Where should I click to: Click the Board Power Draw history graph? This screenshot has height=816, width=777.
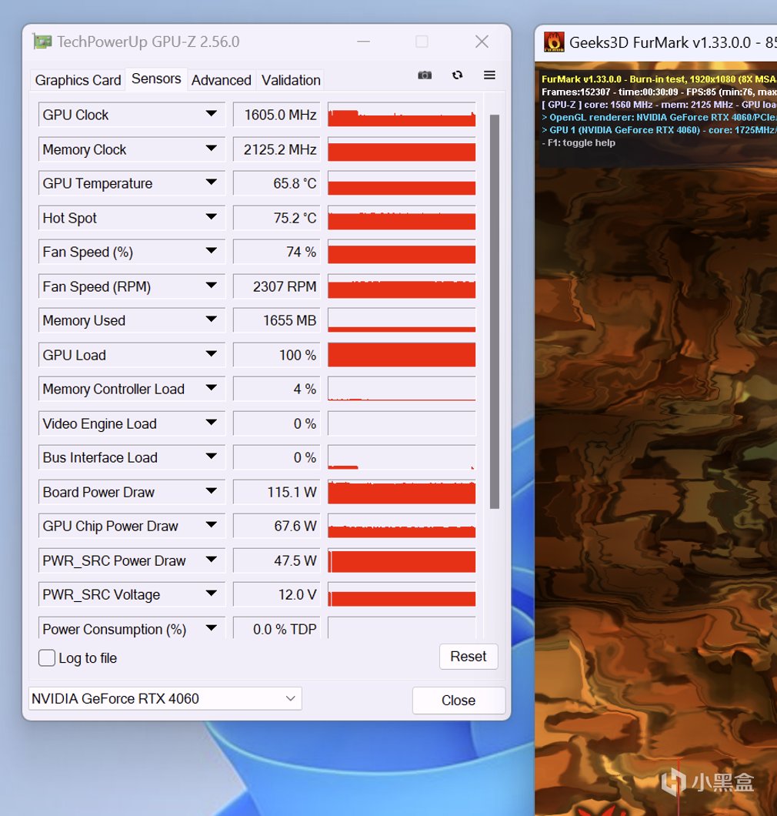(x=402, y=492)
